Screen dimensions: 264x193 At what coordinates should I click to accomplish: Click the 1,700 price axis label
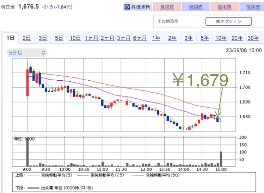[x=245, y=87]
